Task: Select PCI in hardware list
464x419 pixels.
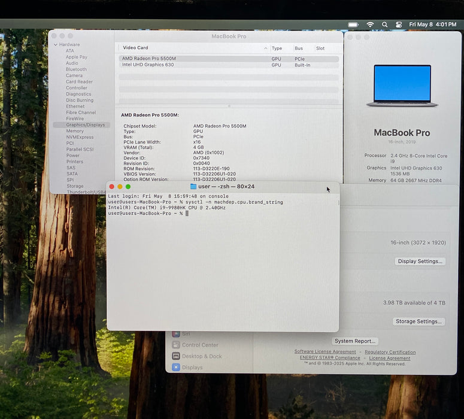Action: 70,143
